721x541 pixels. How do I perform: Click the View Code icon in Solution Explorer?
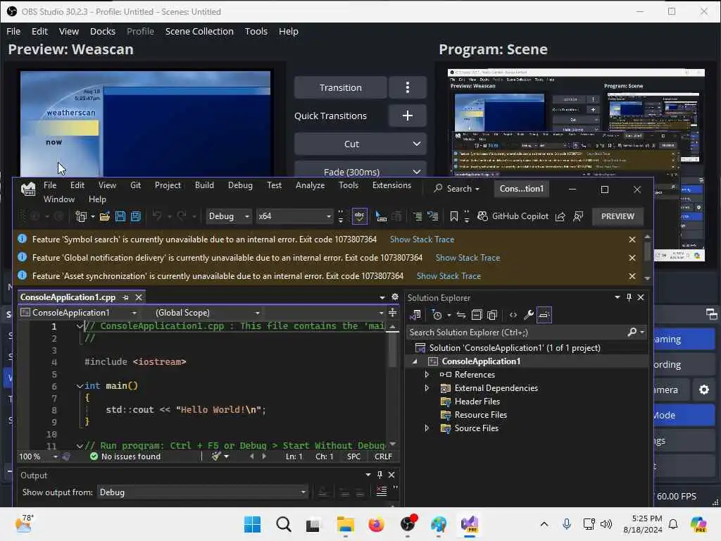(x=513, y=315)
